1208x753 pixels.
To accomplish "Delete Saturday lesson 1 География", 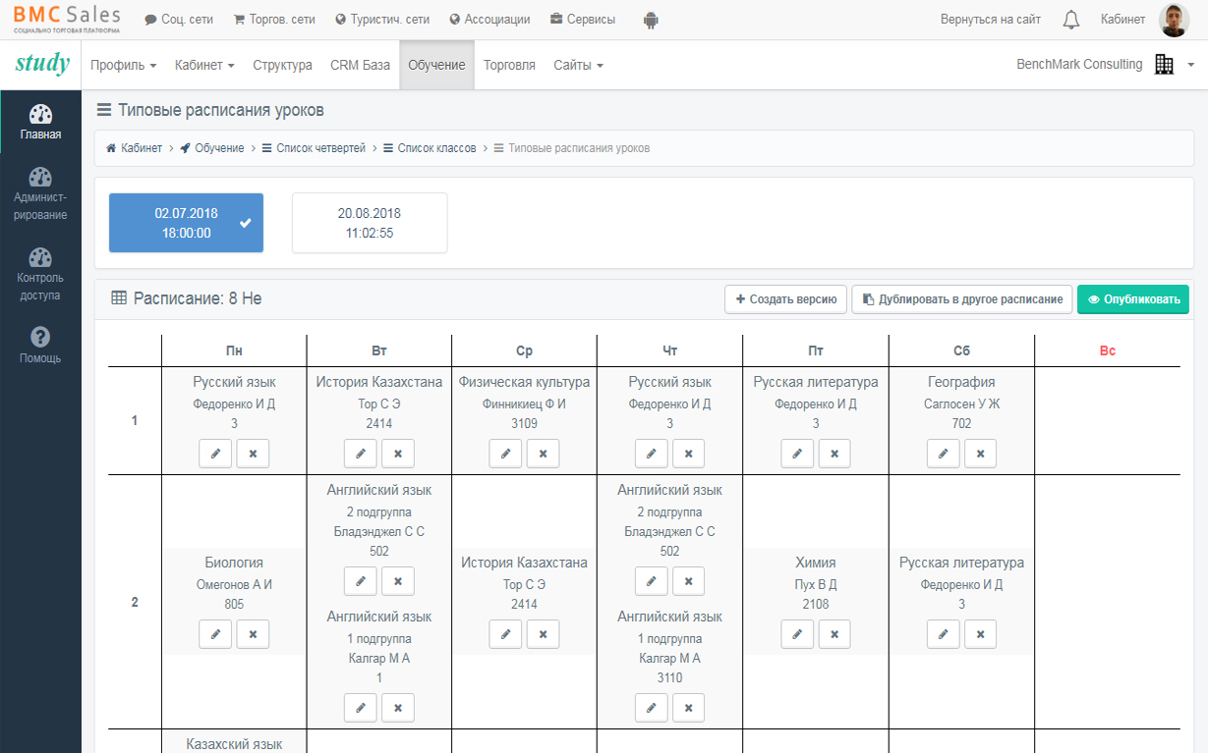I will click(x=980, y=454).
